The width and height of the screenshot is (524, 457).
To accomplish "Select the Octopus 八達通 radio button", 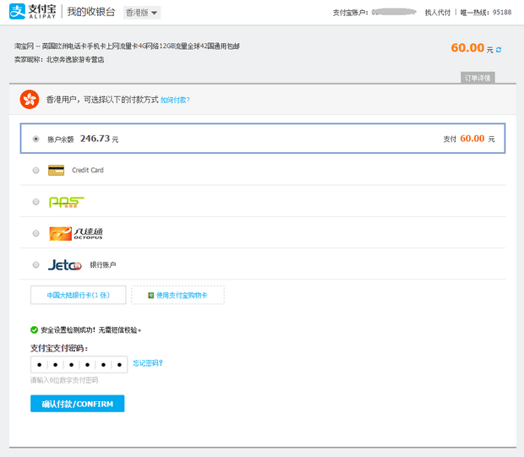I will click(35, 233).
